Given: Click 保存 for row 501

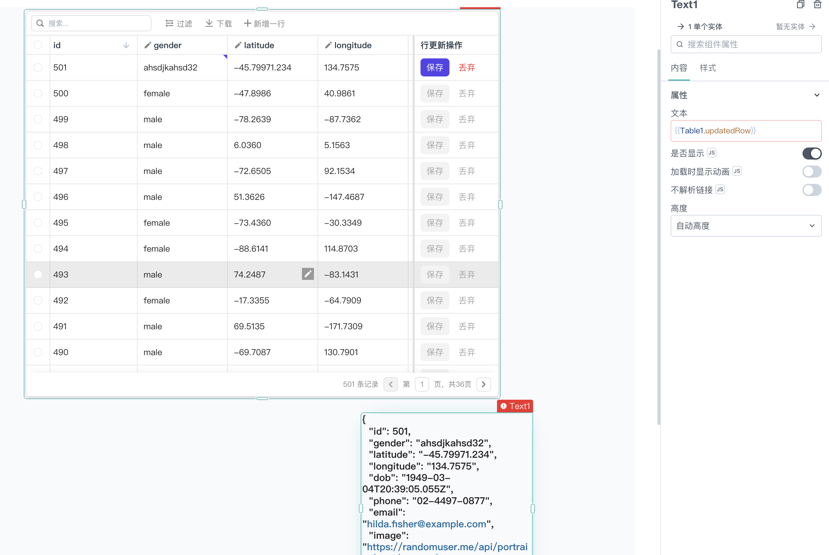Looking at the screenshot, I should pyautogui.click(x=435, y=67).
